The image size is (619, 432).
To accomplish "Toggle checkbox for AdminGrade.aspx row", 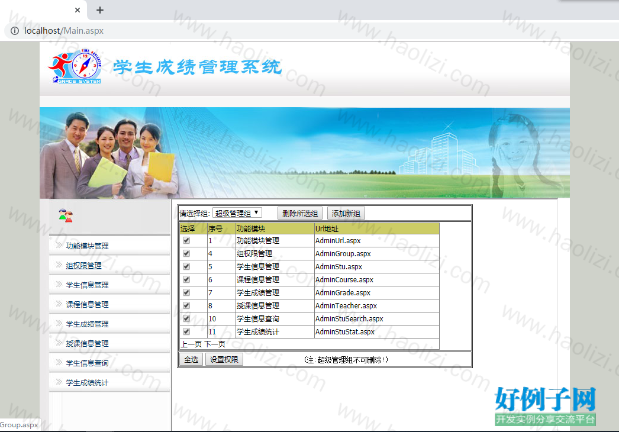I will [x=186, y=292].
